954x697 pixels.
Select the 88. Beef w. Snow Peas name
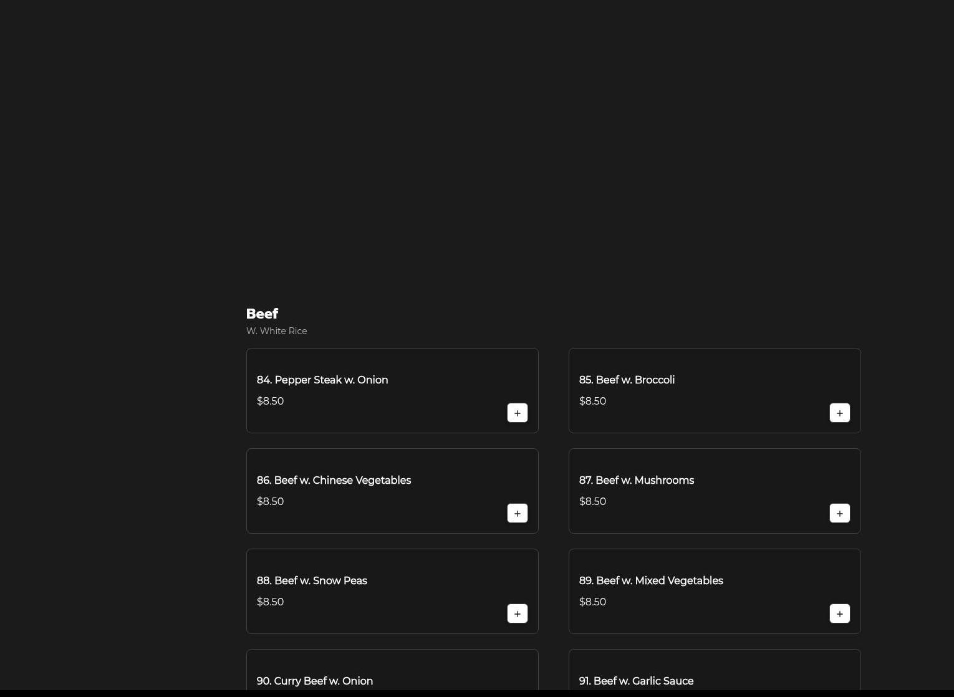pos(311,580)
